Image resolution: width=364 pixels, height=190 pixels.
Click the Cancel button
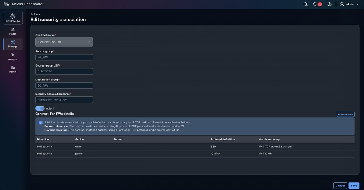340,186
